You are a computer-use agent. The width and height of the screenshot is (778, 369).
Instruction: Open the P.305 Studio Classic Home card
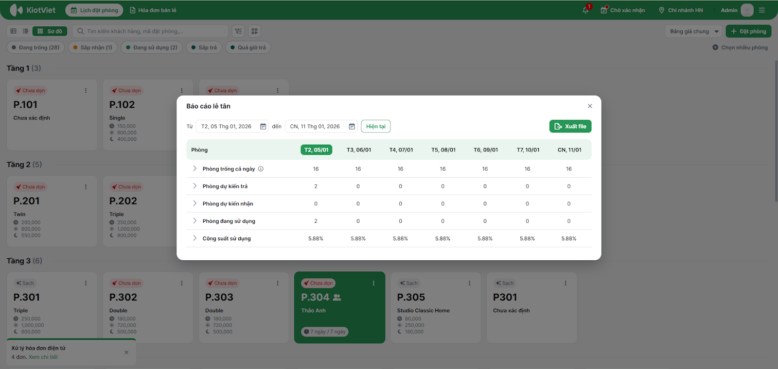tap(436, 307)
